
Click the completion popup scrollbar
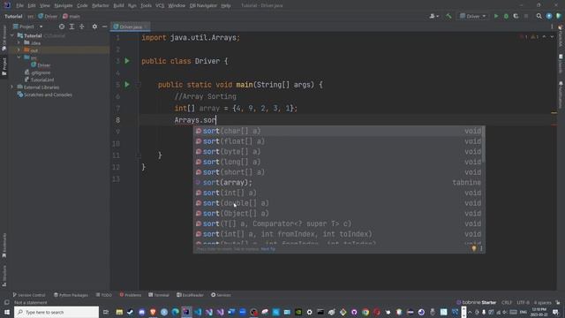483,144
